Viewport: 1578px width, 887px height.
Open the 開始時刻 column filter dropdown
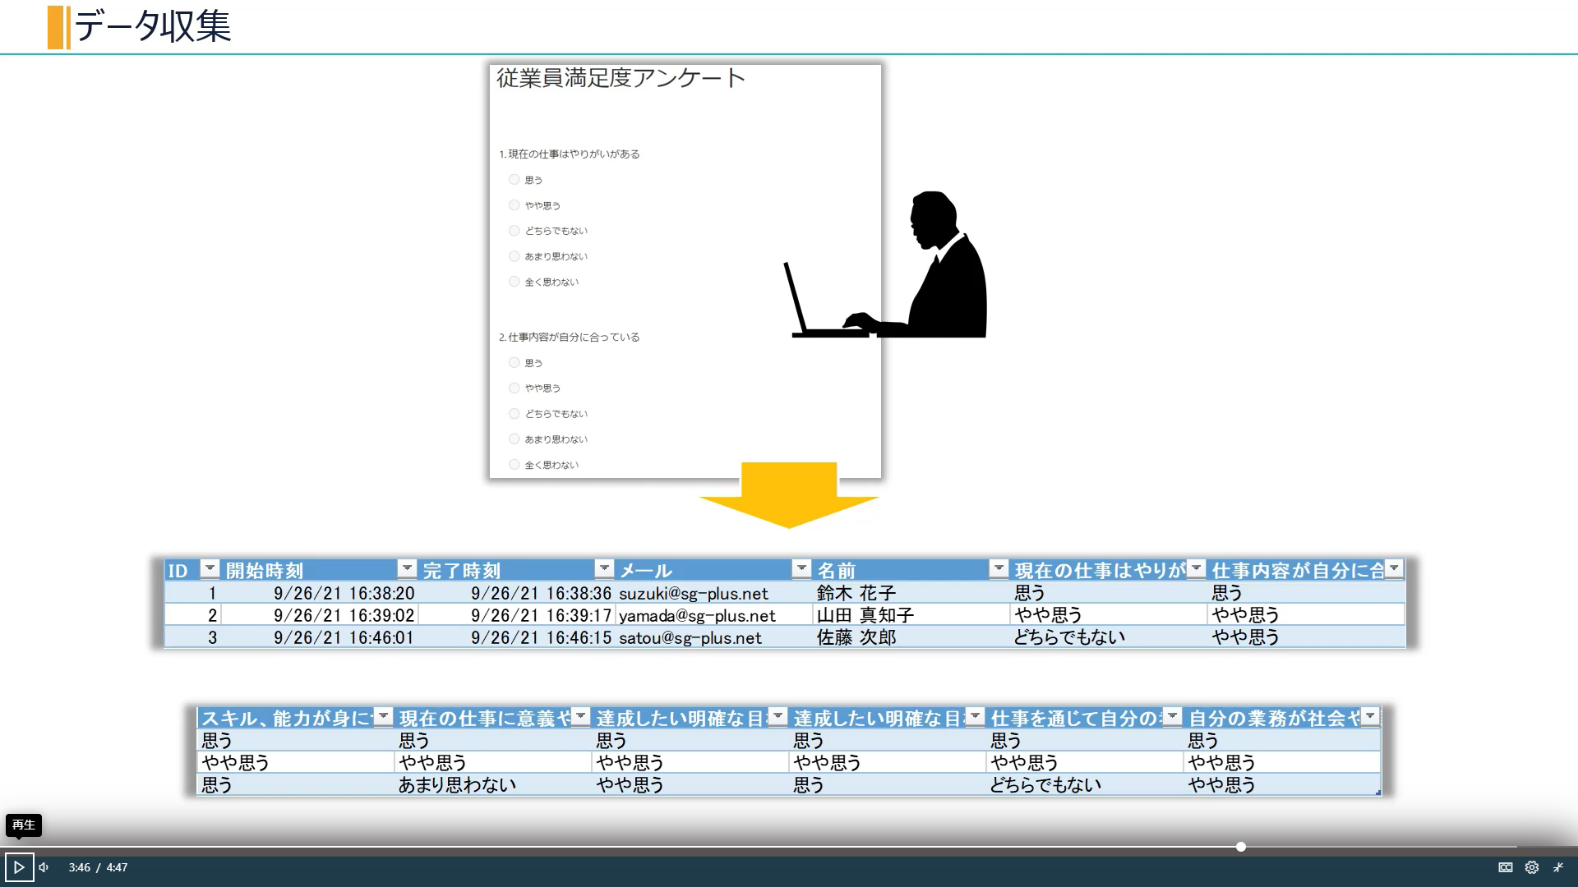406,568
